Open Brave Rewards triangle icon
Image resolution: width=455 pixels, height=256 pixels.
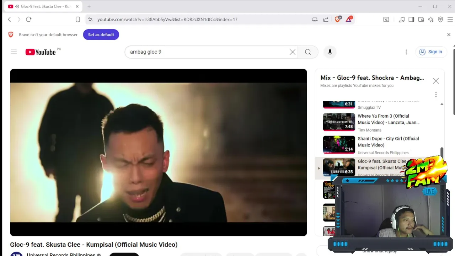pyautogui.click(x=349, y=19)
